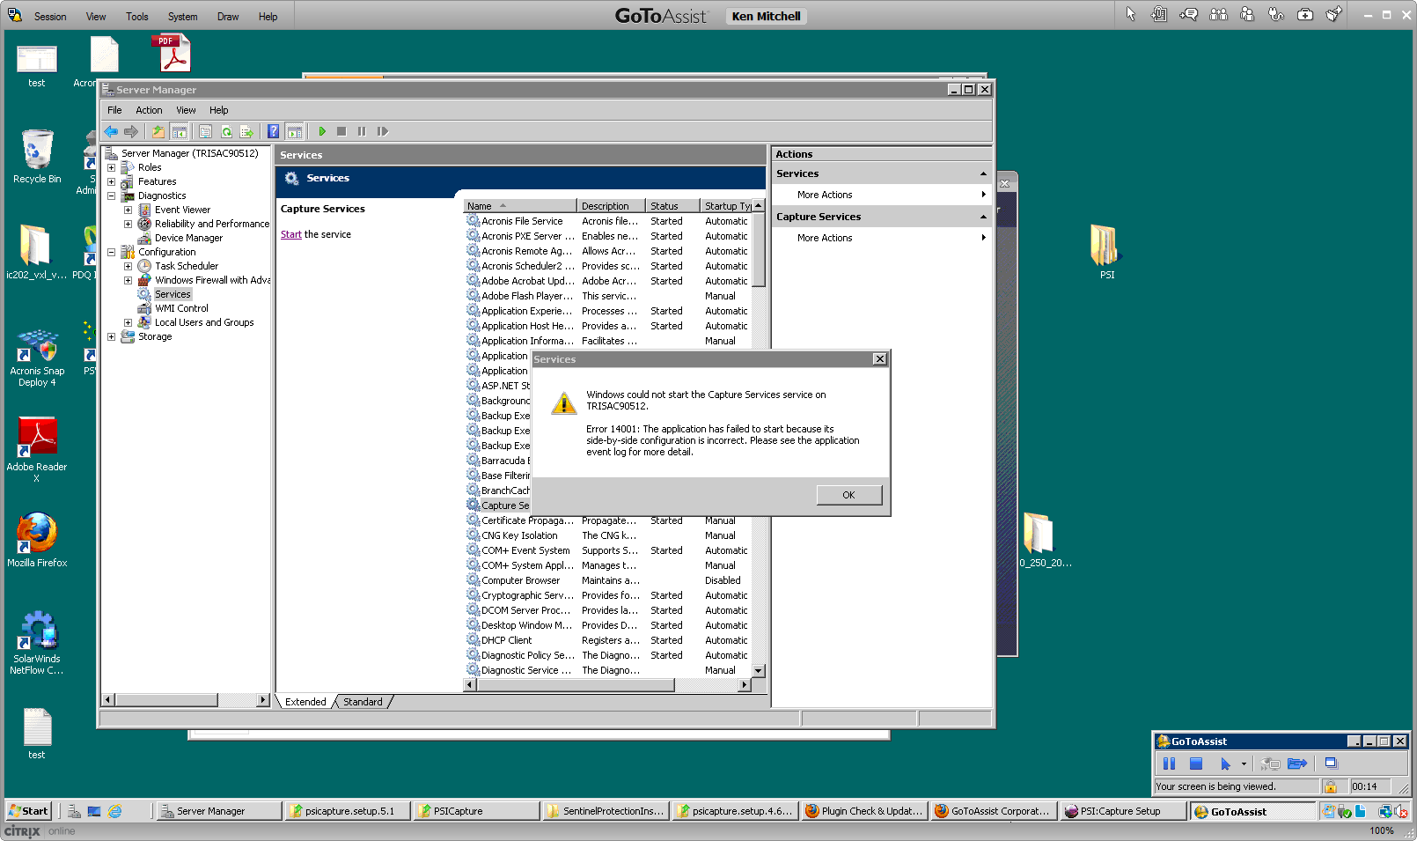The height and width of the screenshot is (841, 1417).
Task: Sort services by the Status column header
Action: 673,206
